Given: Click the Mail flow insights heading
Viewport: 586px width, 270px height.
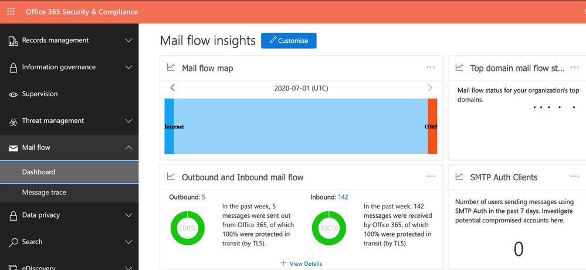Looking at the screenshot, I should pyautogui.click(x=208, y=41).
